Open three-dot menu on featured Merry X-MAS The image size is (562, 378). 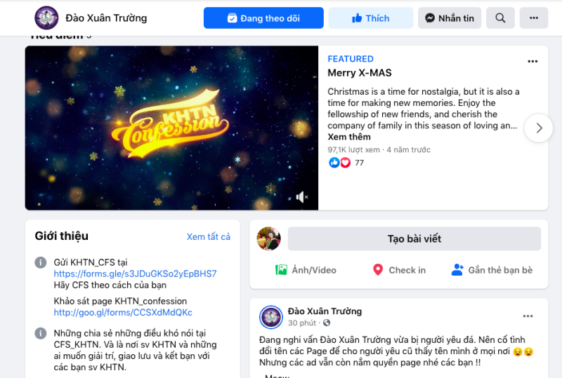tap(532, 62)
